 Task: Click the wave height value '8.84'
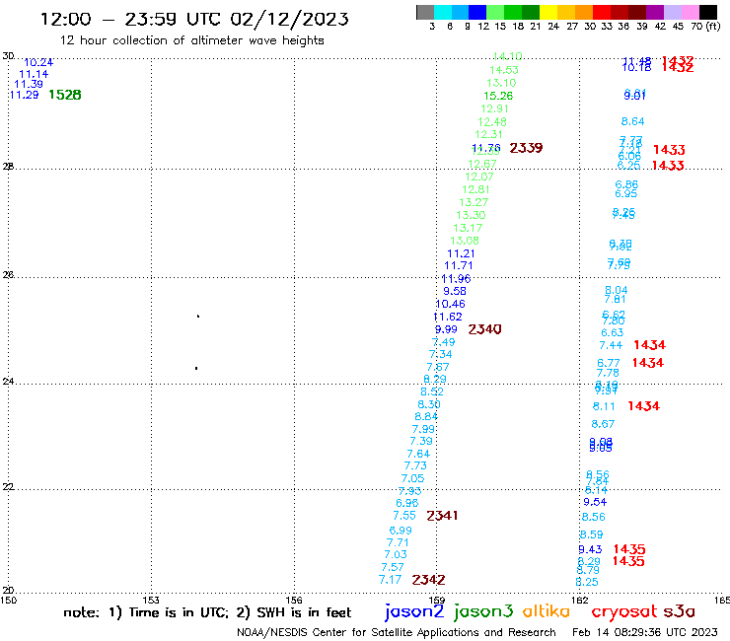pos(426,416)
